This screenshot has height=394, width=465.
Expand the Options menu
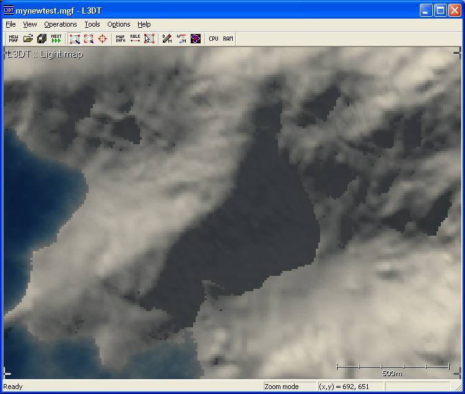point(119,24)
